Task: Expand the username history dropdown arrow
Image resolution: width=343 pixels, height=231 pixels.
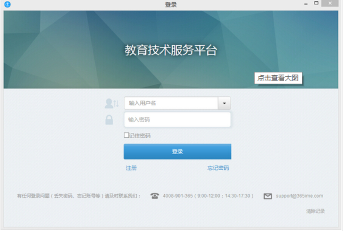Action: (224, 103)
